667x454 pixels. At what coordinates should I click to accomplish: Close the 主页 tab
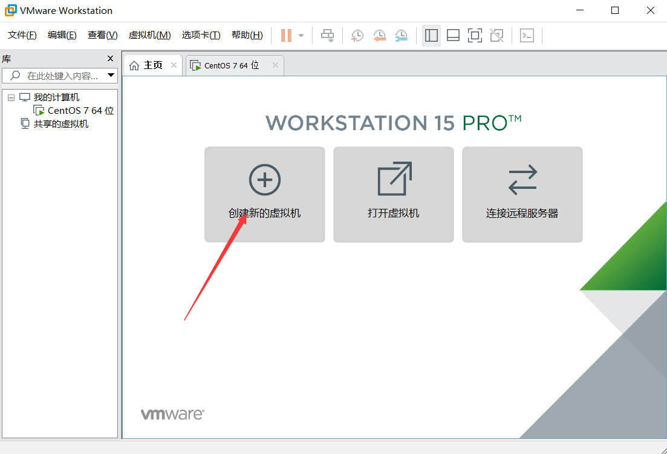click(x=174, y=65)
